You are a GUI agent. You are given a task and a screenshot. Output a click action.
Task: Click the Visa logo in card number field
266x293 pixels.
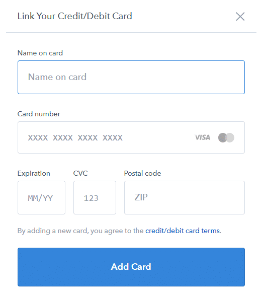202,137
